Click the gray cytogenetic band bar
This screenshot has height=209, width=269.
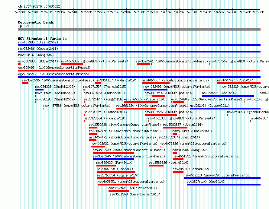tap(139, 29)
